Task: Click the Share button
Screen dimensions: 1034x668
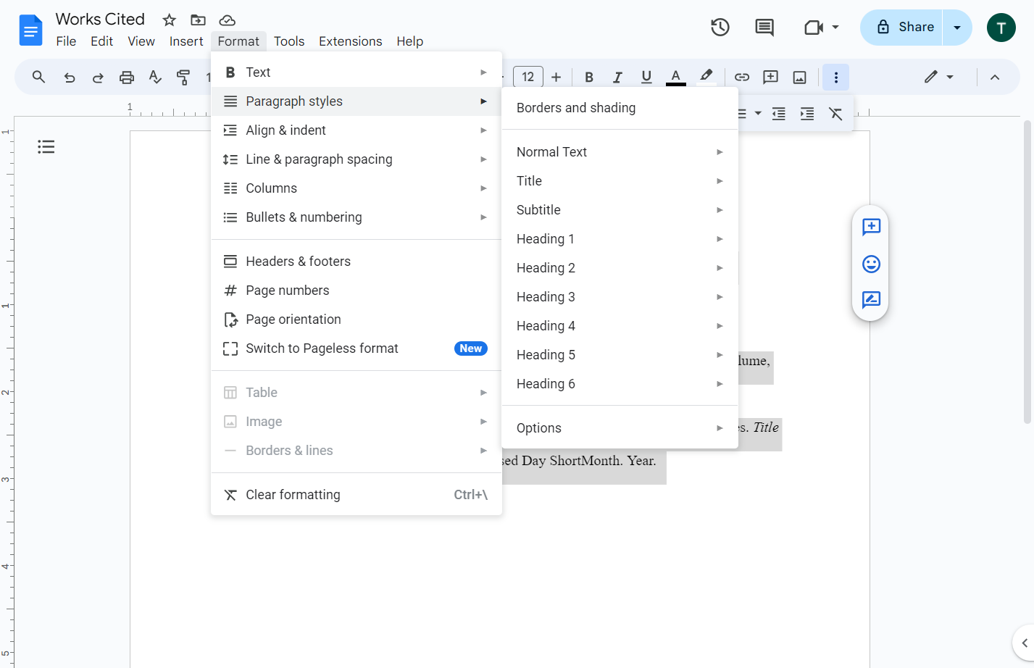Action: coord(901,28)
